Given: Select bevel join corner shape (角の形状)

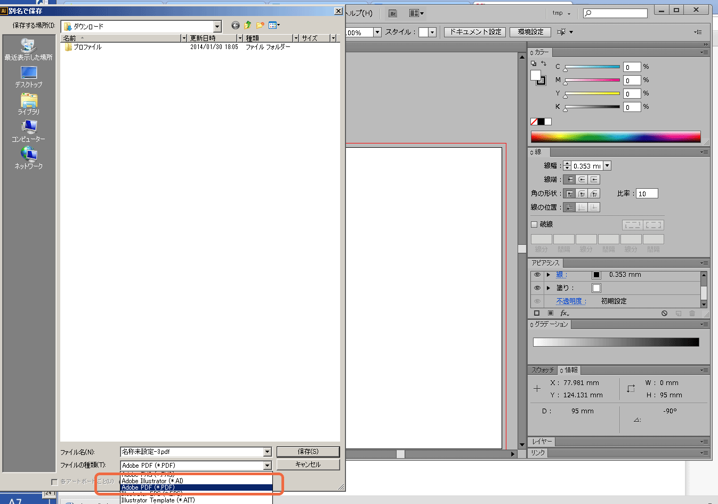Looking at the screenshot, I should (x=594, y=194).
